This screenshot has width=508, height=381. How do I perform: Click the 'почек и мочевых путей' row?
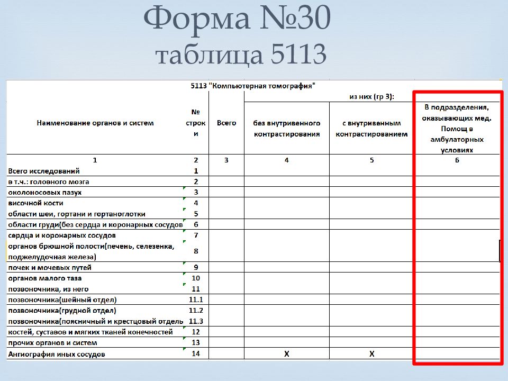coord(49,268)
